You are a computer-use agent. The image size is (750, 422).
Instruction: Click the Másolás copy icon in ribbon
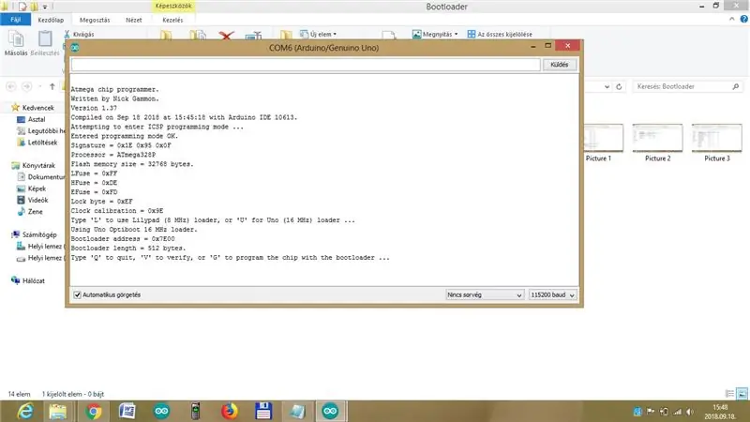pyautogui.click(x=16, y=43)
